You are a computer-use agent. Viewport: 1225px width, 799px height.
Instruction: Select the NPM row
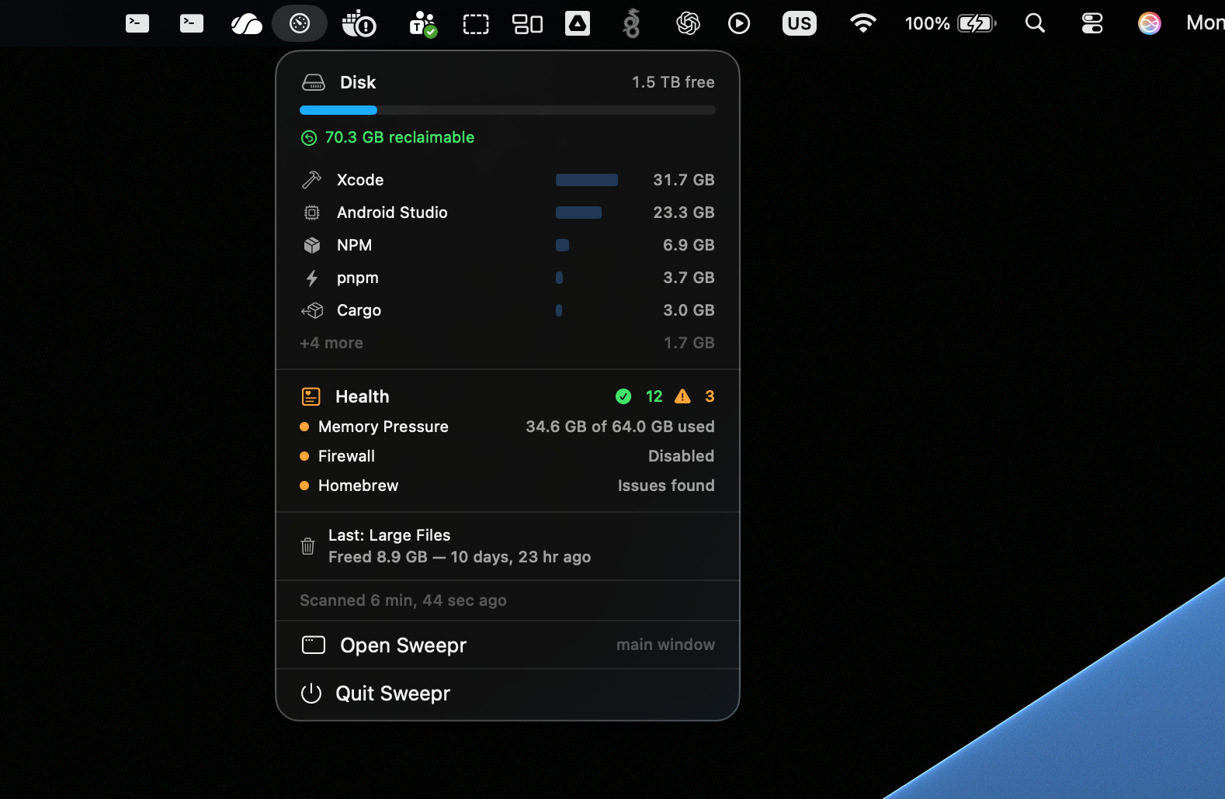tap(508, 245)
